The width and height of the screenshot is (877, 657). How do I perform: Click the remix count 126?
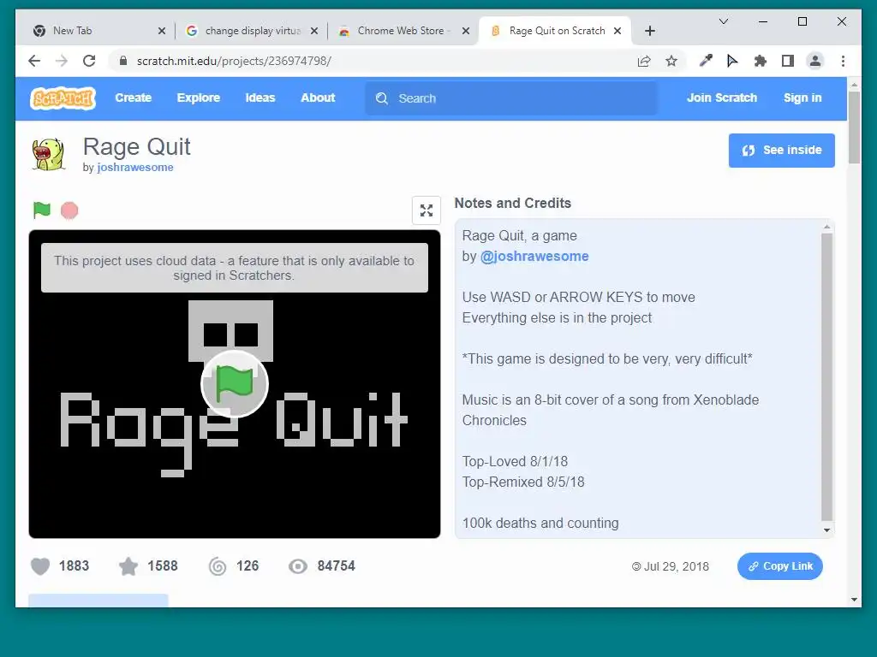(x=248, y=566)
